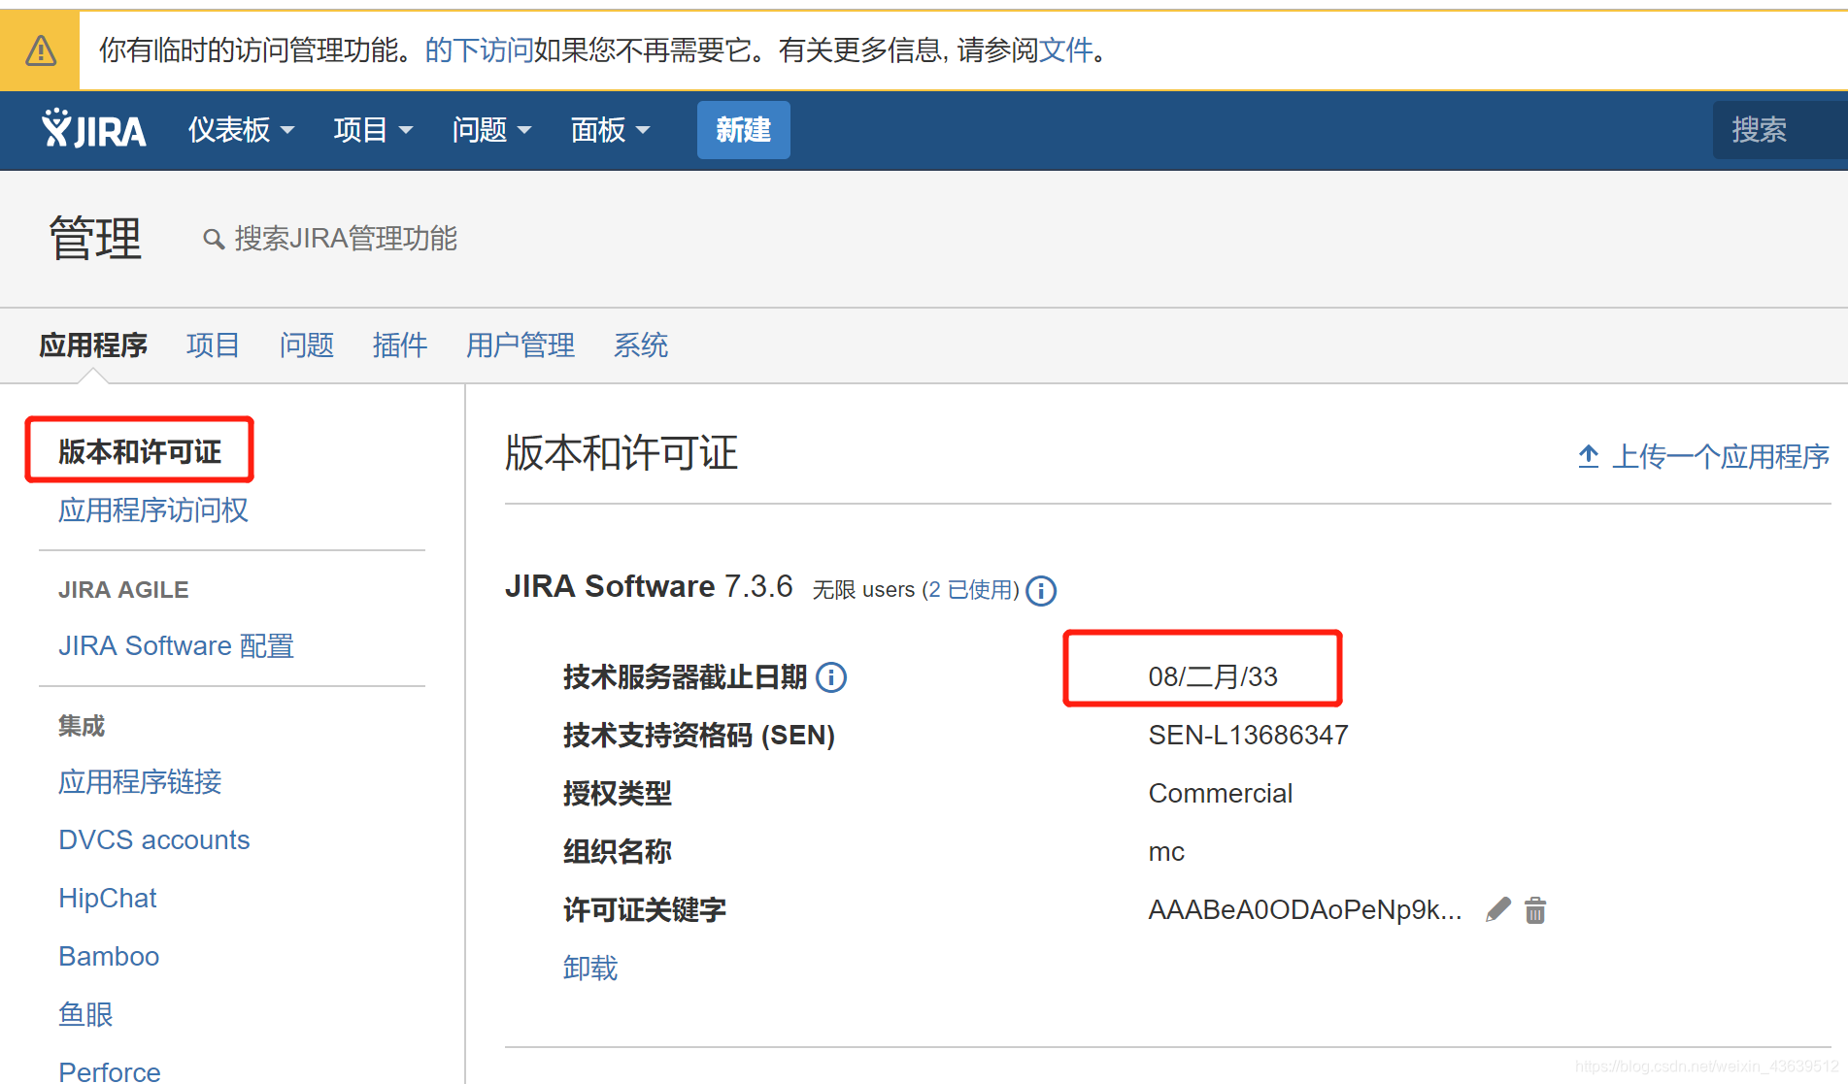Click the 管理 page heading
This screenshot has height=1084, width=1848.
tap(95, 239)
